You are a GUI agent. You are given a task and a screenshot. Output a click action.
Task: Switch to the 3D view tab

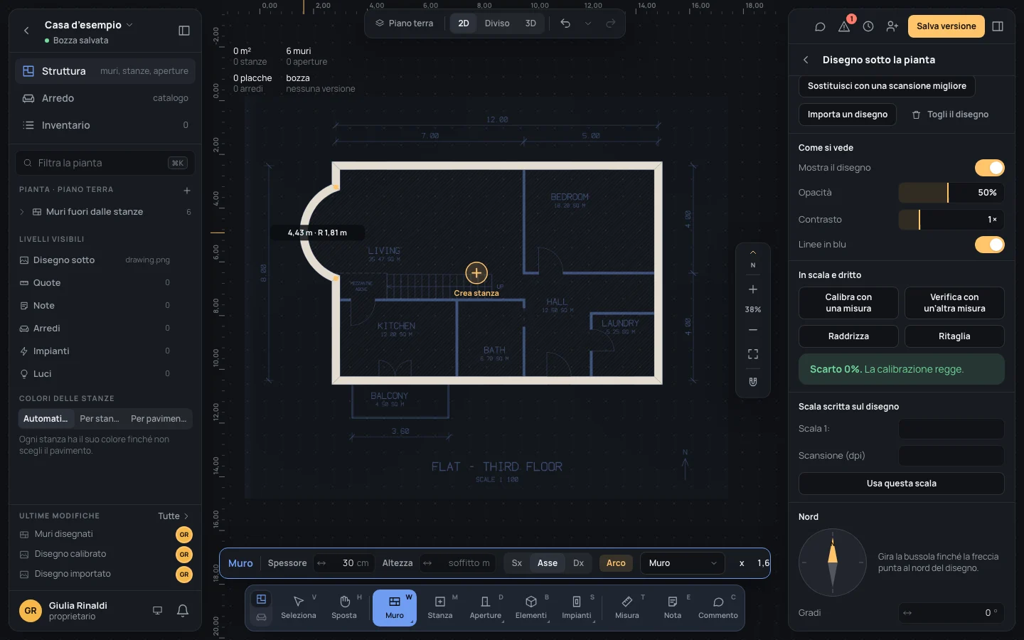(x=530, y=23)
